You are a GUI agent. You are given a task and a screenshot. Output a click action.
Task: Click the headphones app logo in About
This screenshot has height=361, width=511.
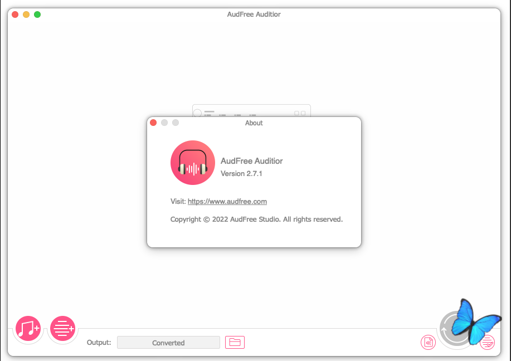(193, 163)
